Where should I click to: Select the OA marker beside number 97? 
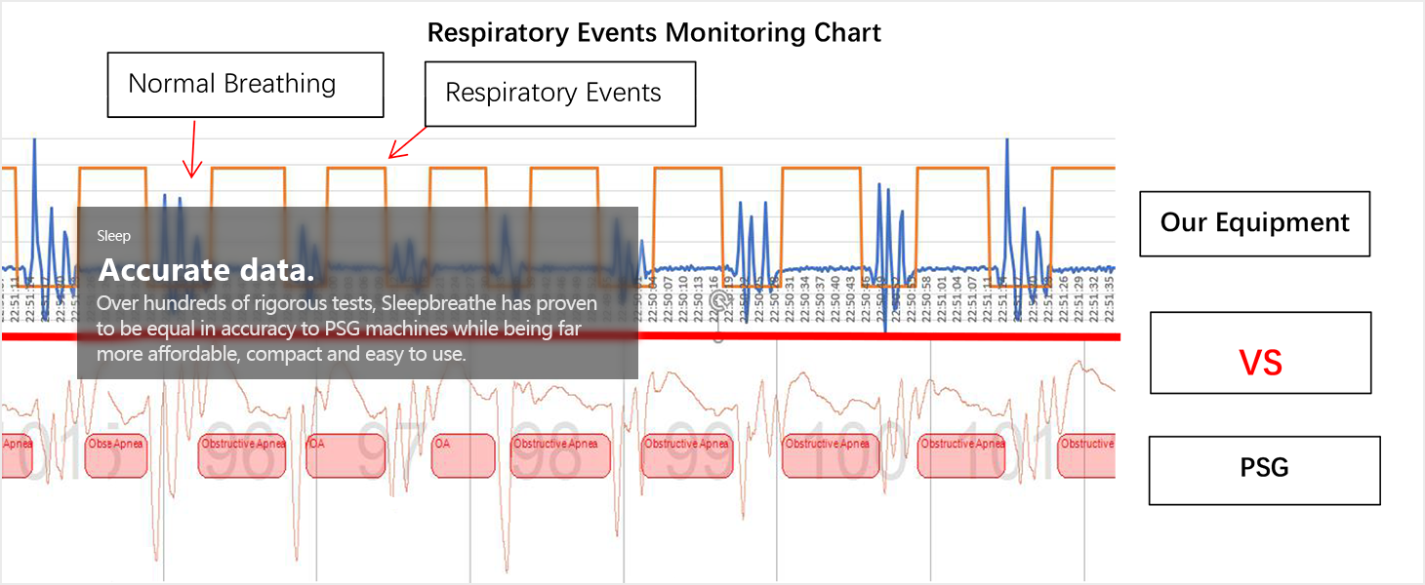point(346,455)
